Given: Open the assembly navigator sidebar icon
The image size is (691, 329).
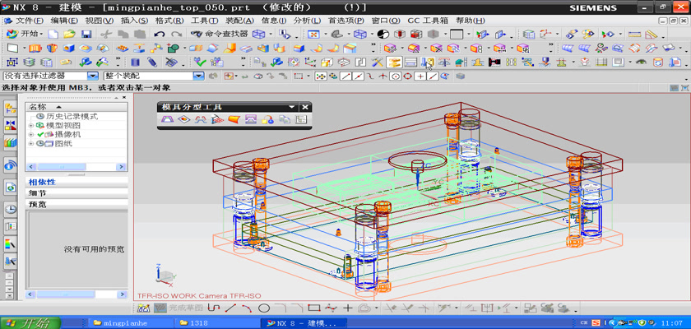Looking at the screenshot, I should [11, 108].
